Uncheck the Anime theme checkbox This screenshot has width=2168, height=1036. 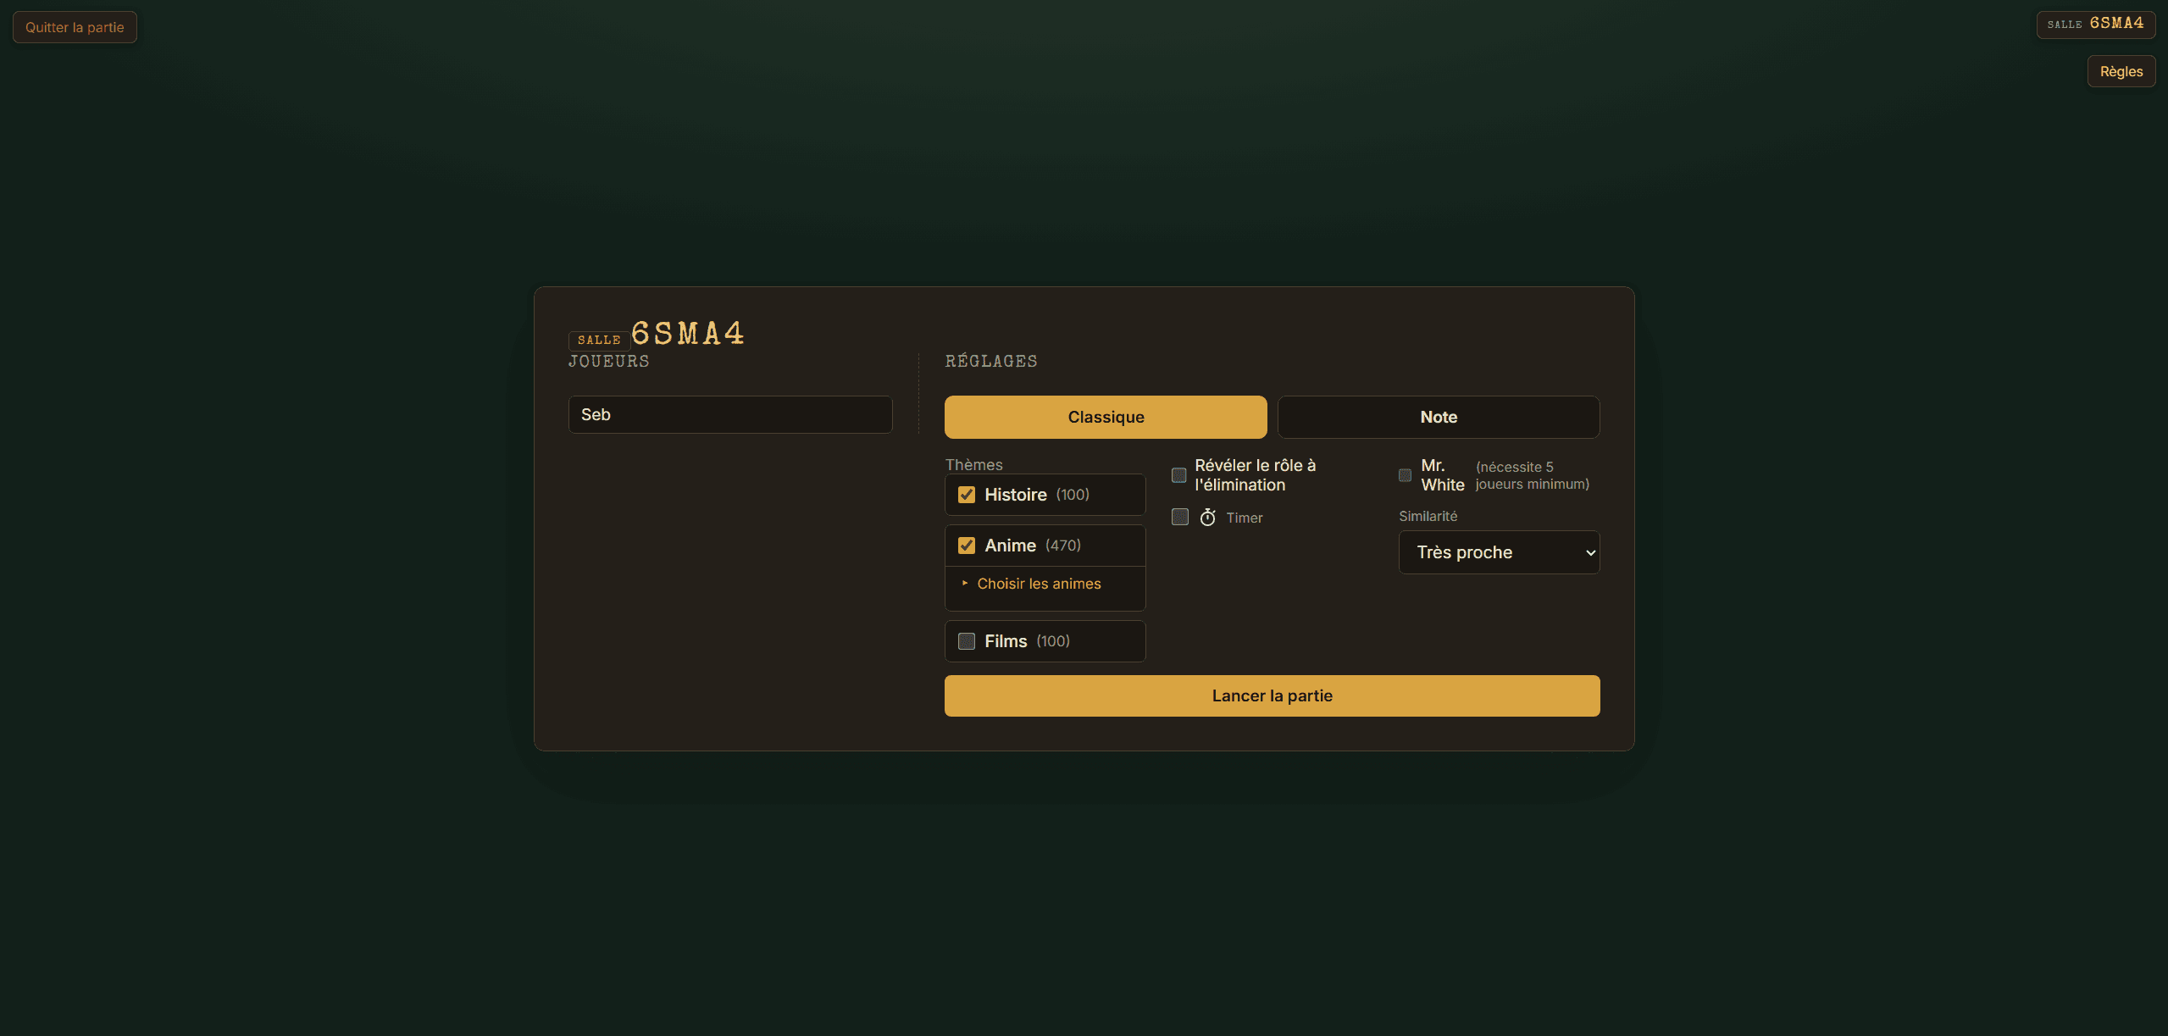tap(966, 546)
